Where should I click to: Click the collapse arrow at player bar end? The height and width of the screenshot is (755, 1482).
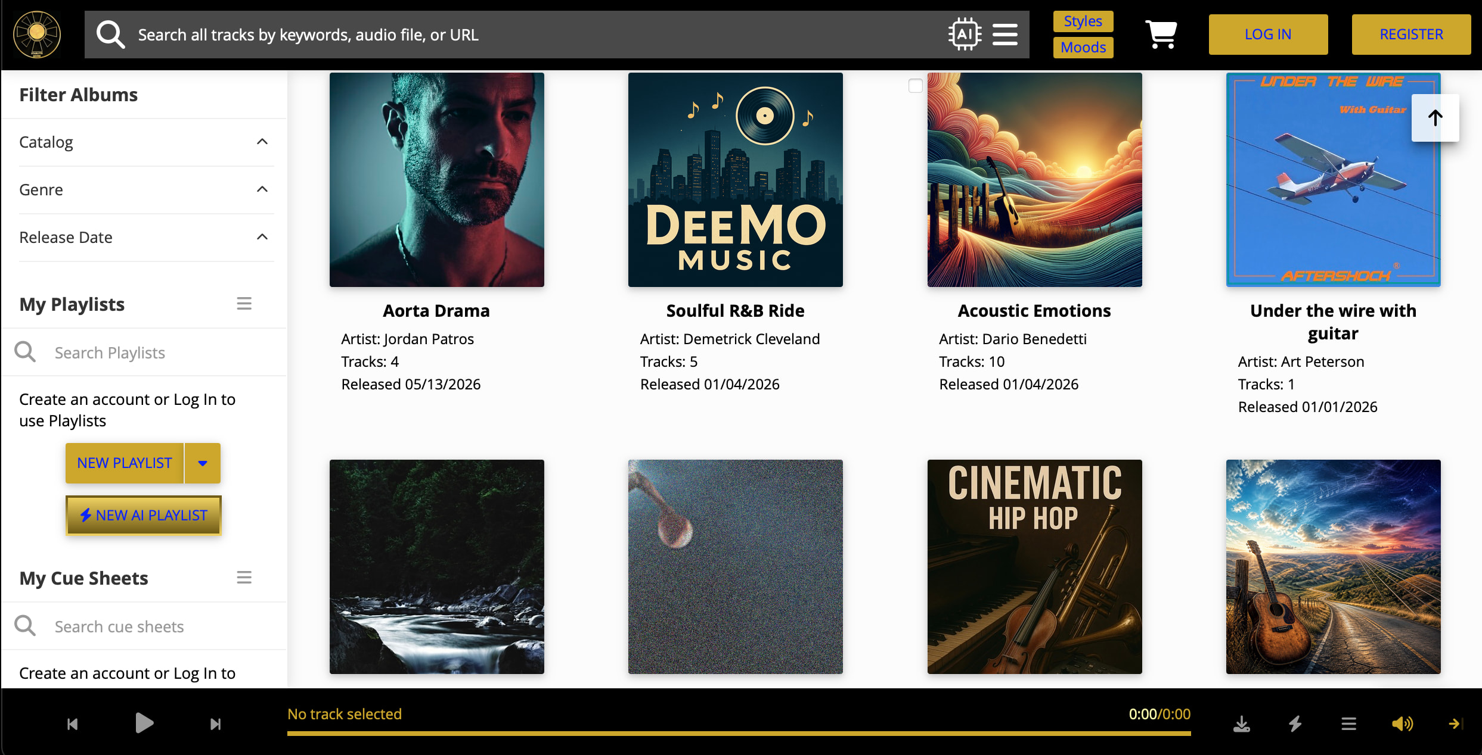click(1455, 723)
